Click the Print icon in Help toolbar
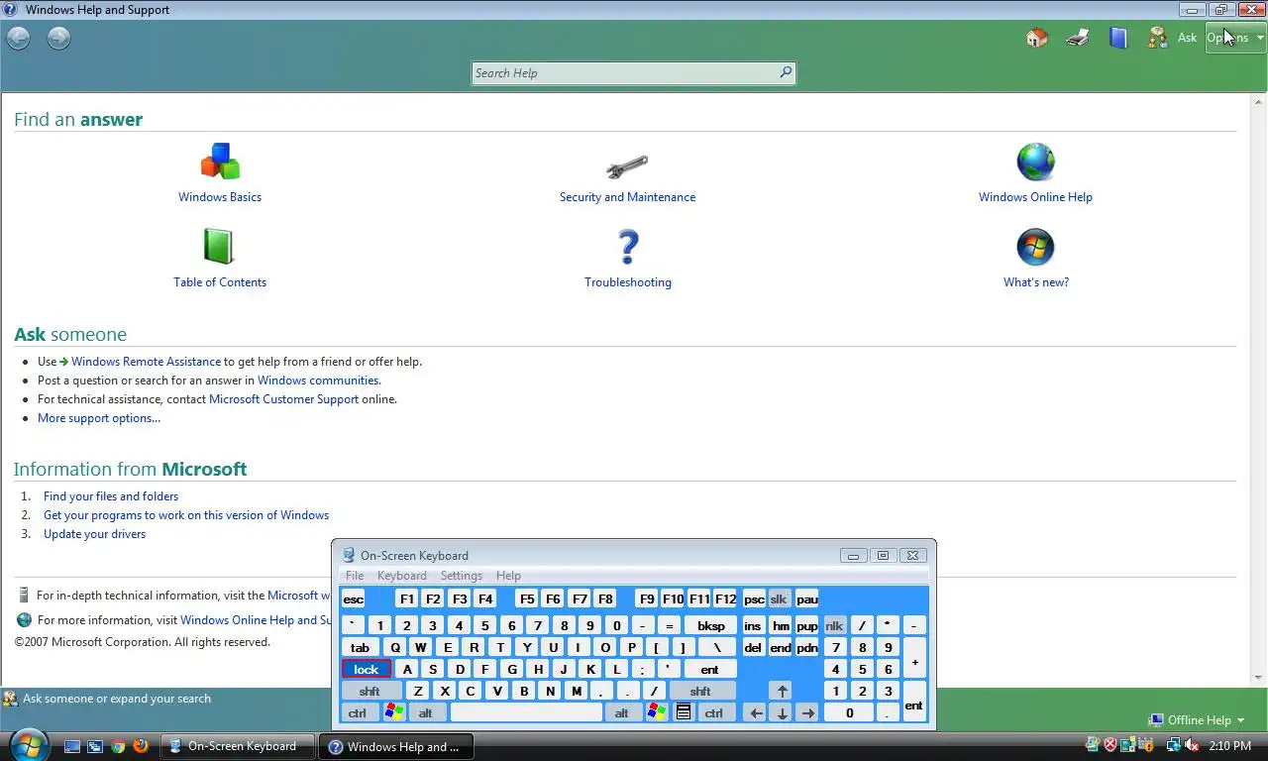The image size is (1268, 761). (x=1078, y=38)
